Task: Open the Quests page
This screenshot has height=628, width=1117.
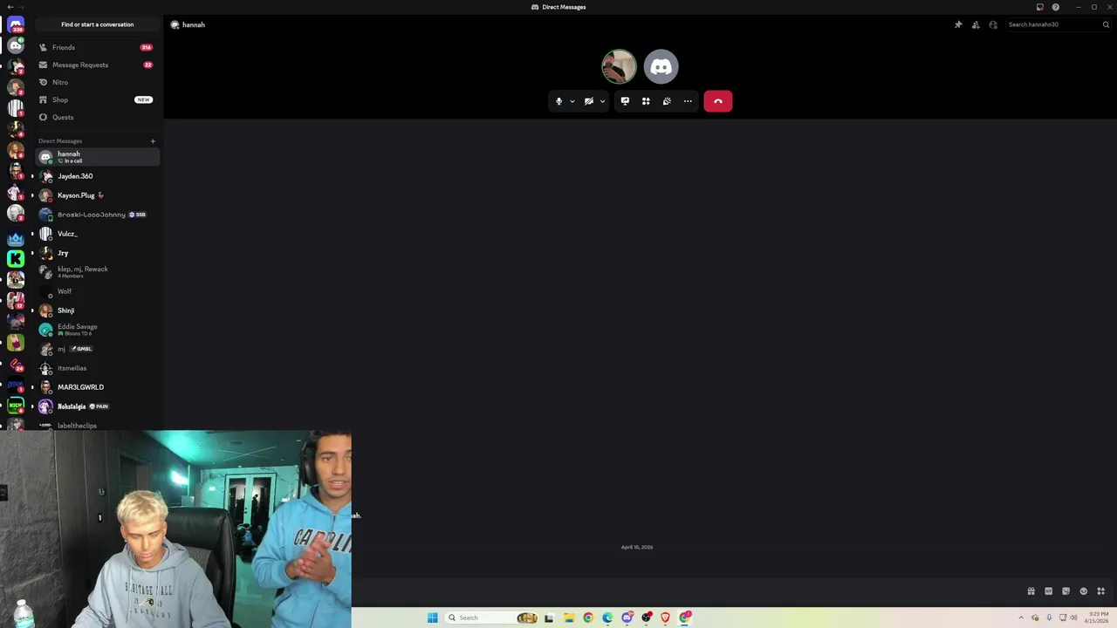Action: pos(98,117)
